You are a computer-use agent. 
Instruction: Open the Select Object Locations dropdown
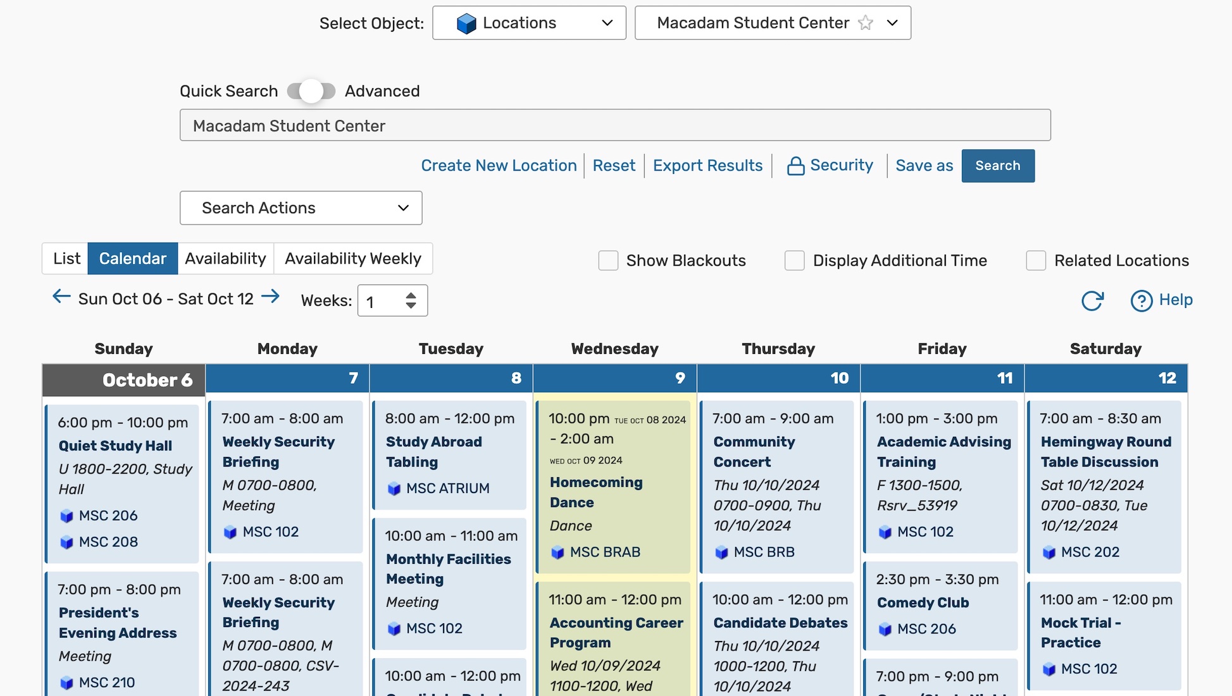pos(529,23)
